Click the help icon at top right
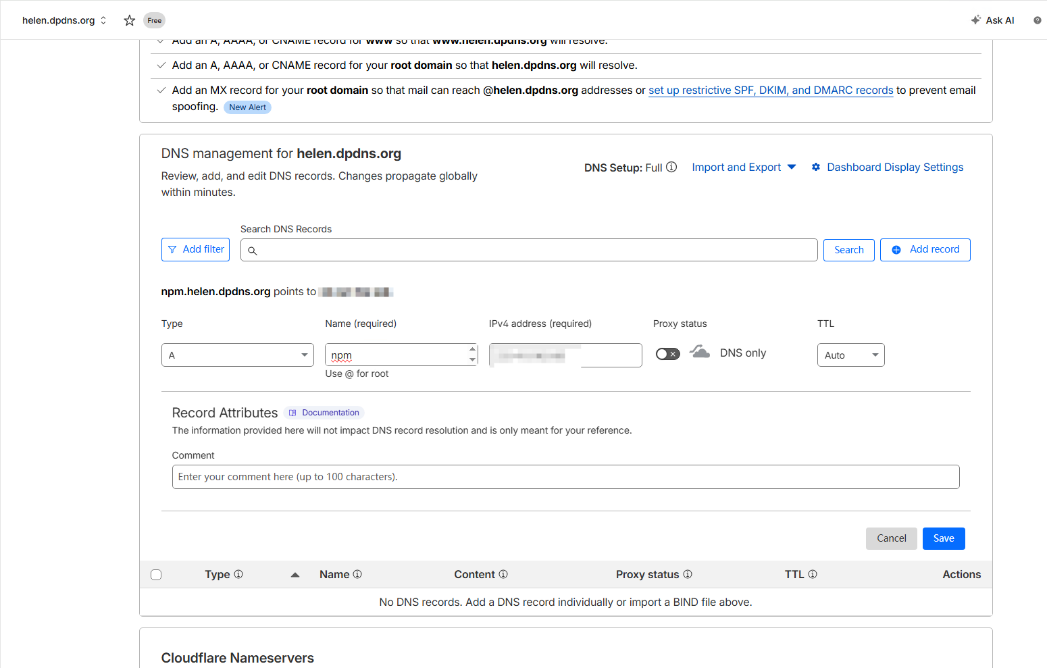The width and height of the screenshot is (1047, 668). pyautogui.click(x=1037, y=20)
